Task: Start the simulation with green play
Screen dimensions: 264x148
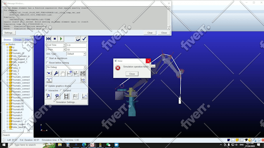Action: [61, 39]
